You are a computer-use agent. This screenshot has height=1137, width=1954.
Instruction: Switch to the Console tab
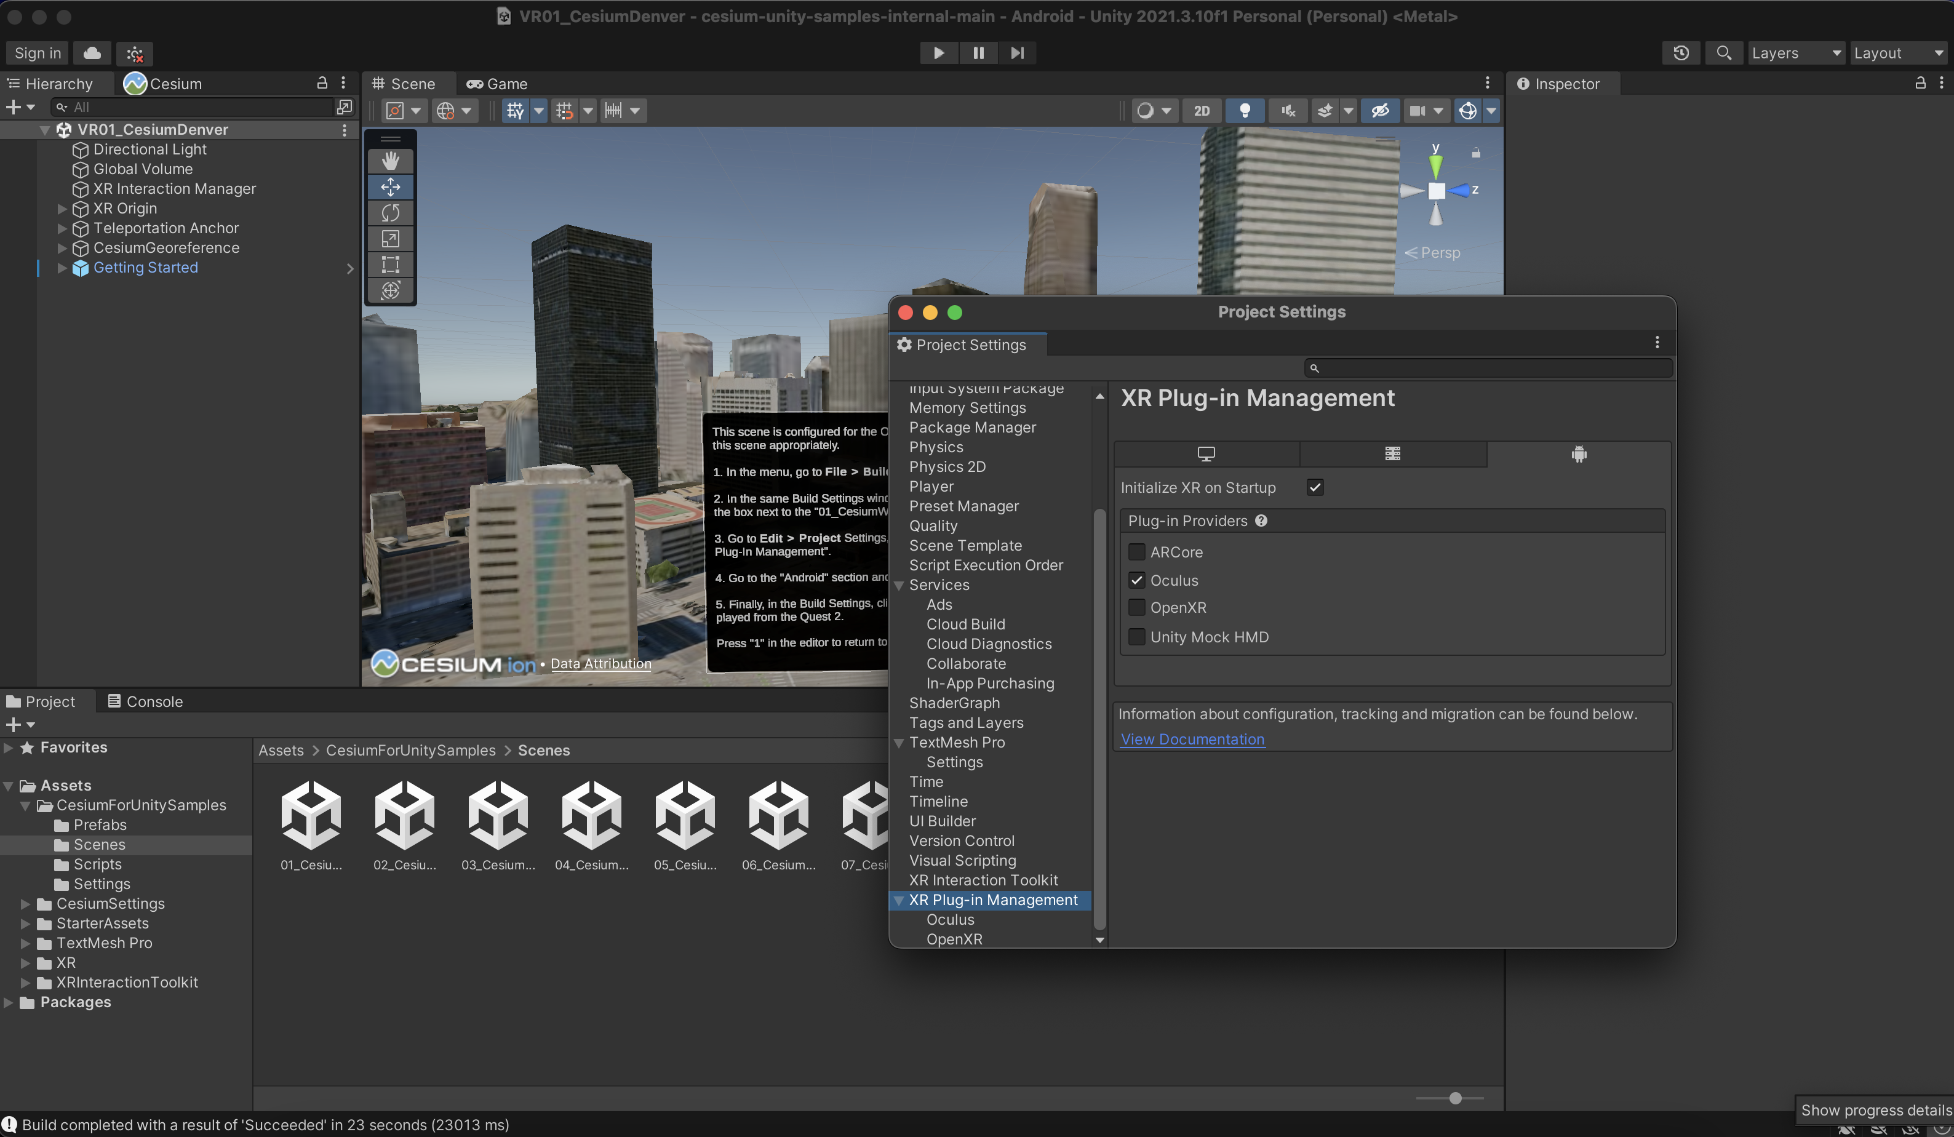coord(146,700)
